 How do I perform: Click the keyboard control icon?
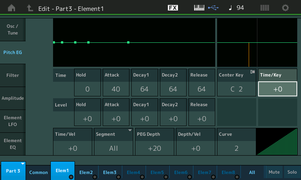coord(199,8)
